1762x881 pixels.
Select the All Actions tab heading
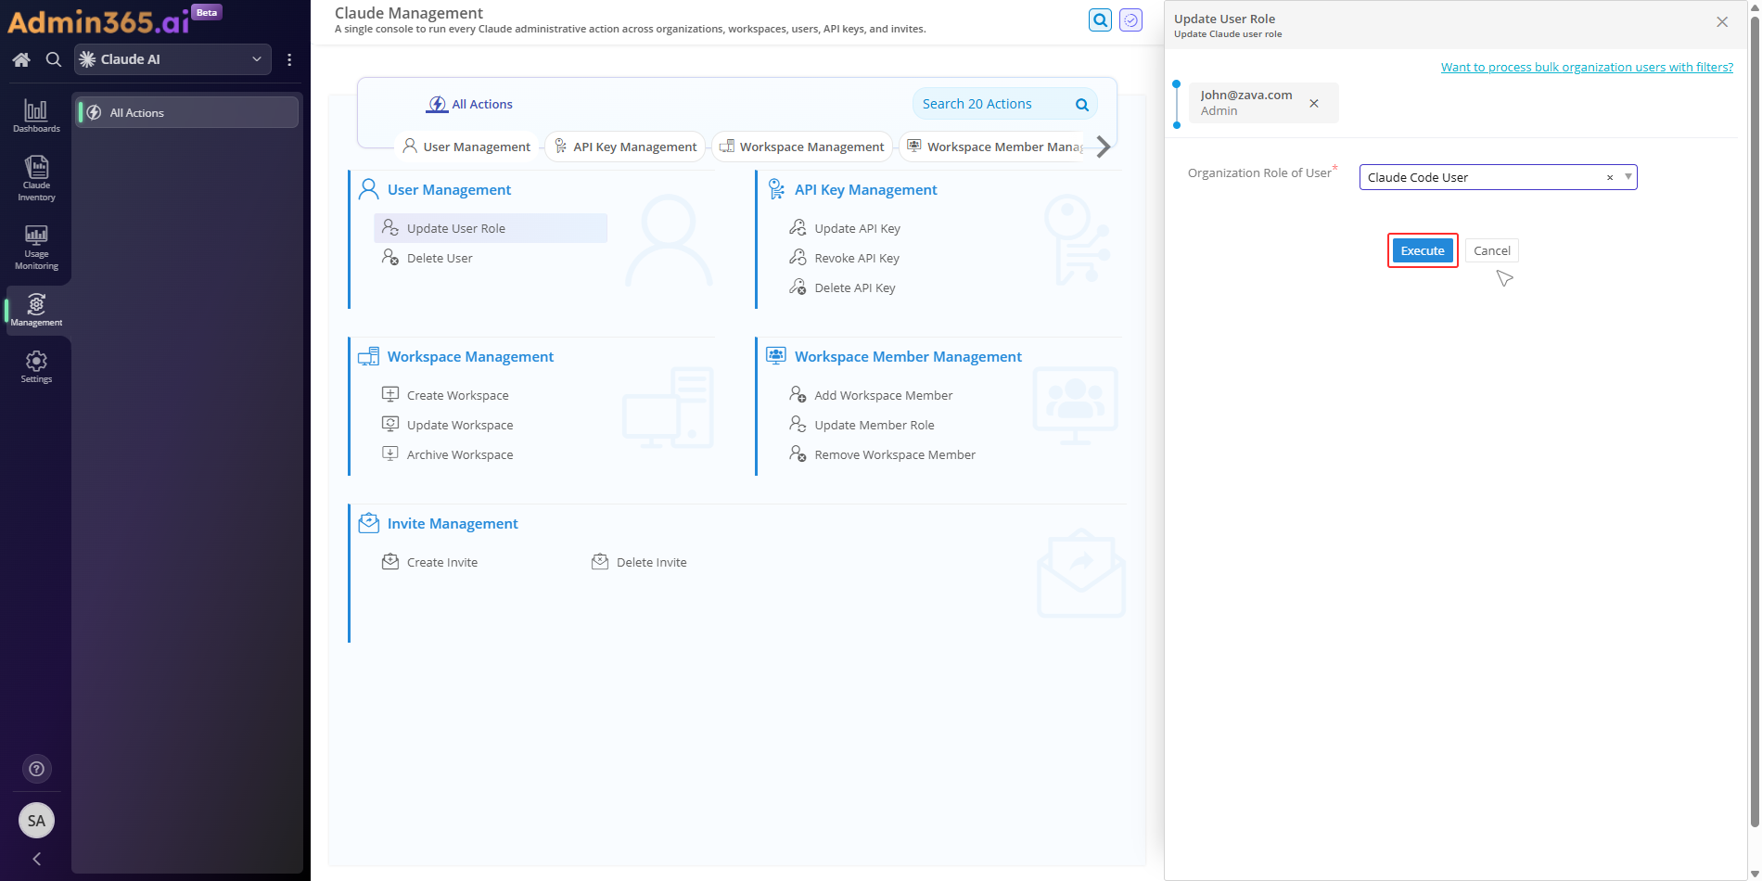click(x=469, y=104)
